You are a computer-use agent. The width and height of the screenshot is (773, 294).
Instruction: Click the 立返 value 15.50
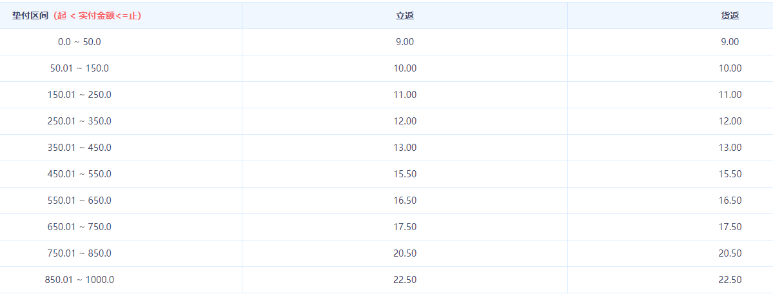[405, 174]
